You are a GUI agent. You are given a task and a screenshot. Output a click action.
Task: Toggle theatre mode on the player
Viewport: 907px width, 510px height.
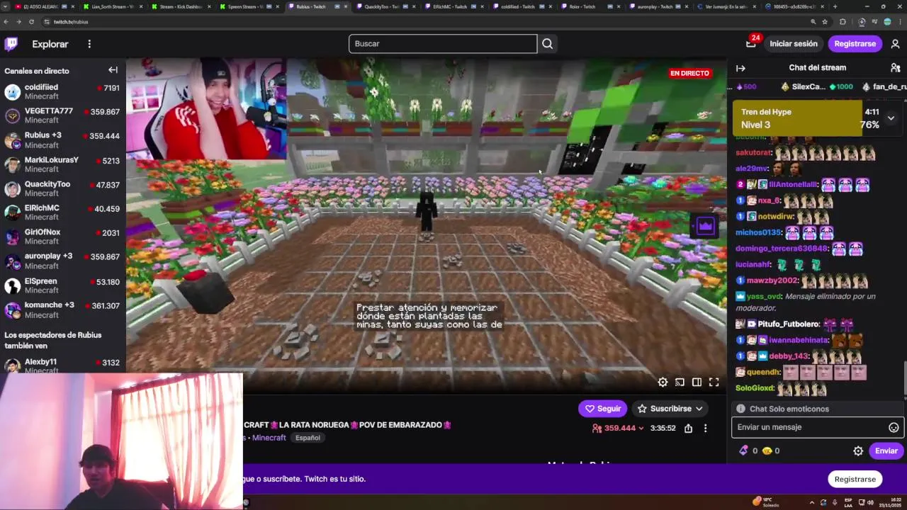tap(697, 382)
